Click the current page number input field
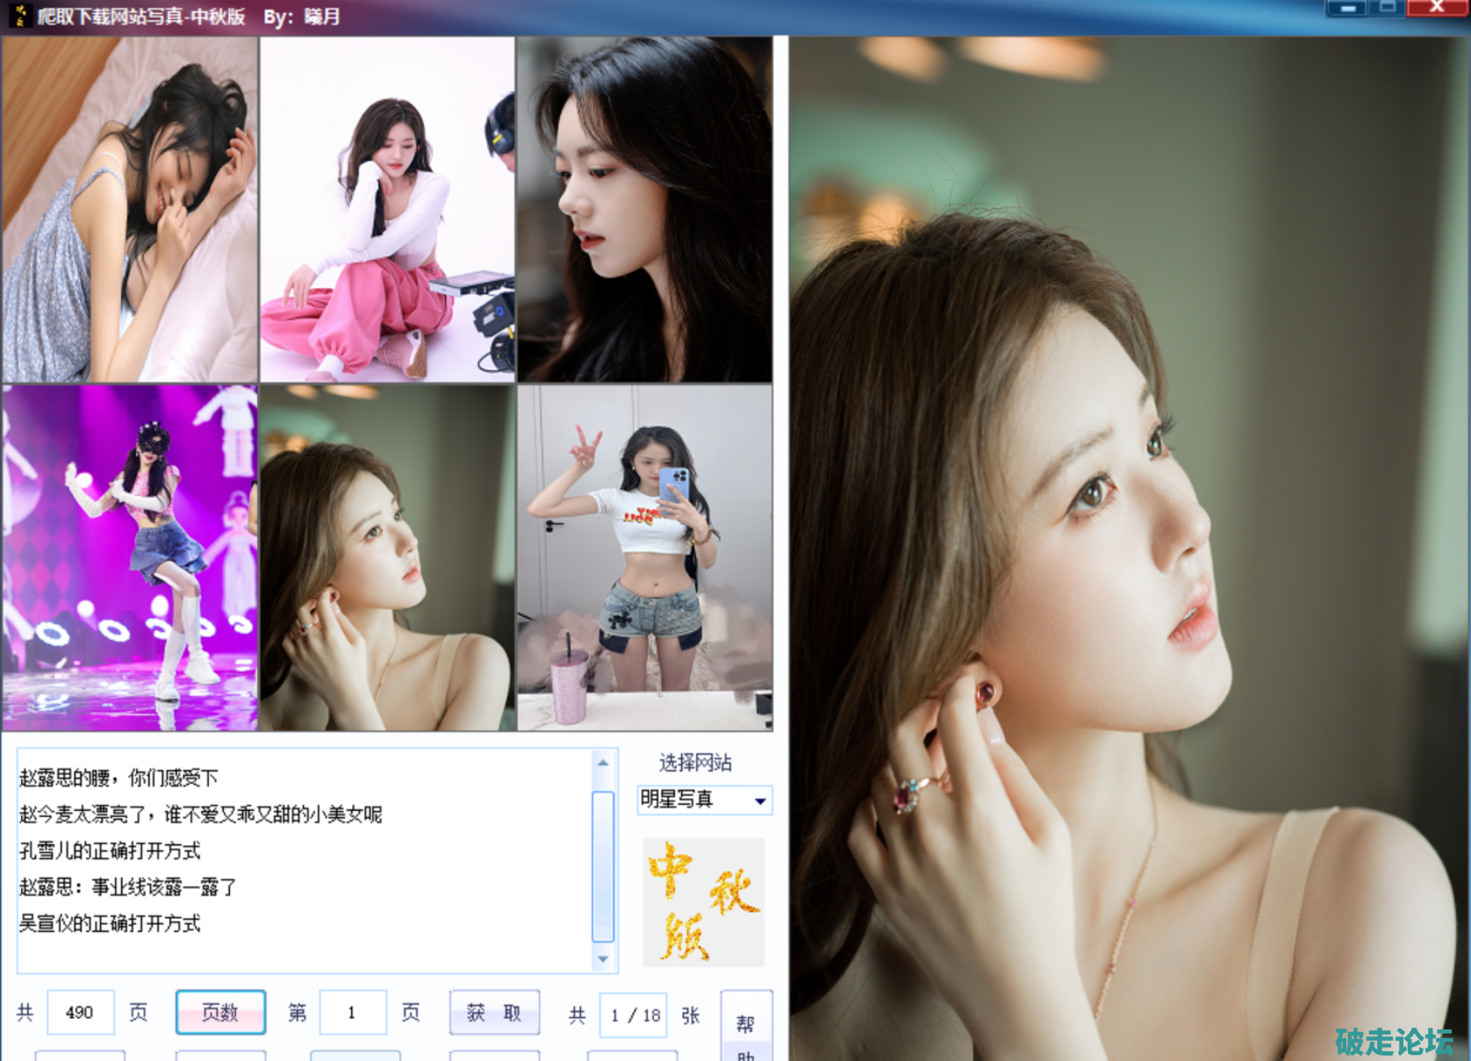This screenshot has width=1471, height=1061. pyautogui.click(x=353, y=1013)
